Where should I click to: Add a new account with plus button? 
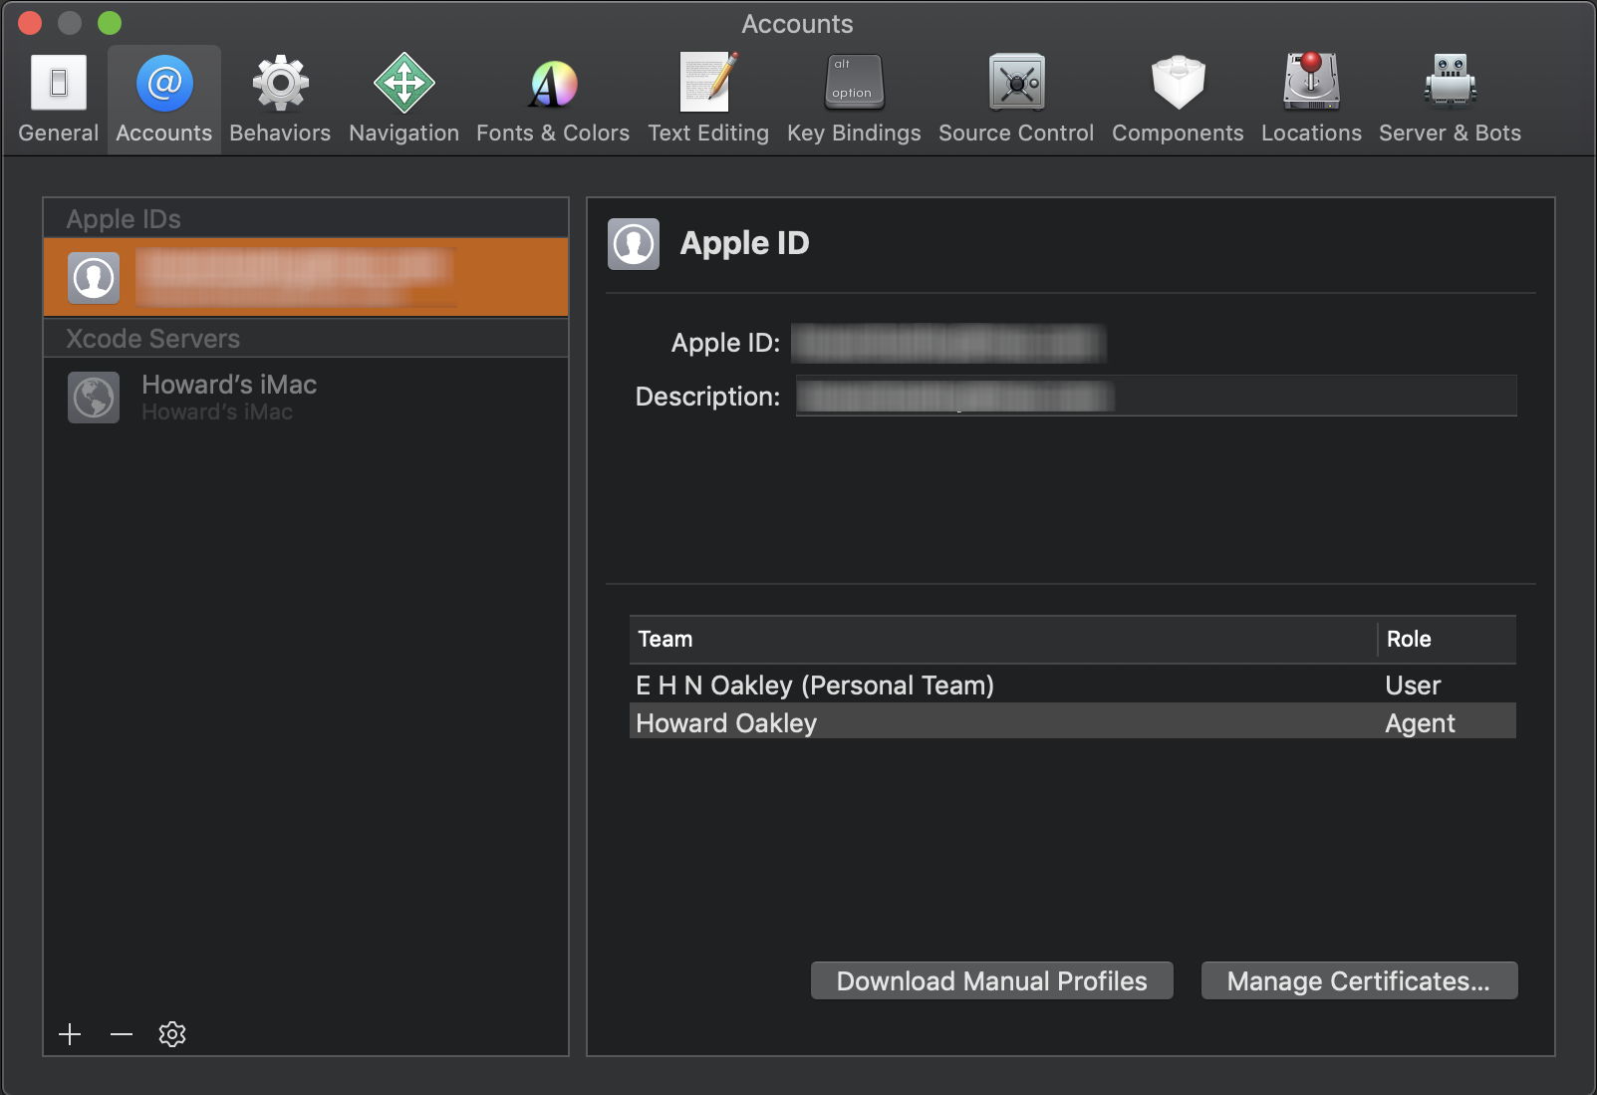70,1034
